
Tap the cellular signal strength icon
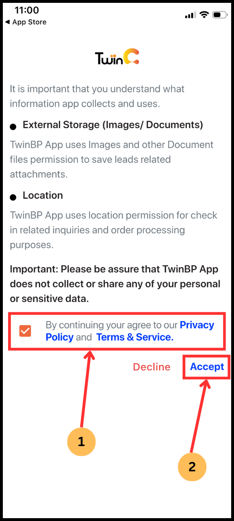point(190,15)
